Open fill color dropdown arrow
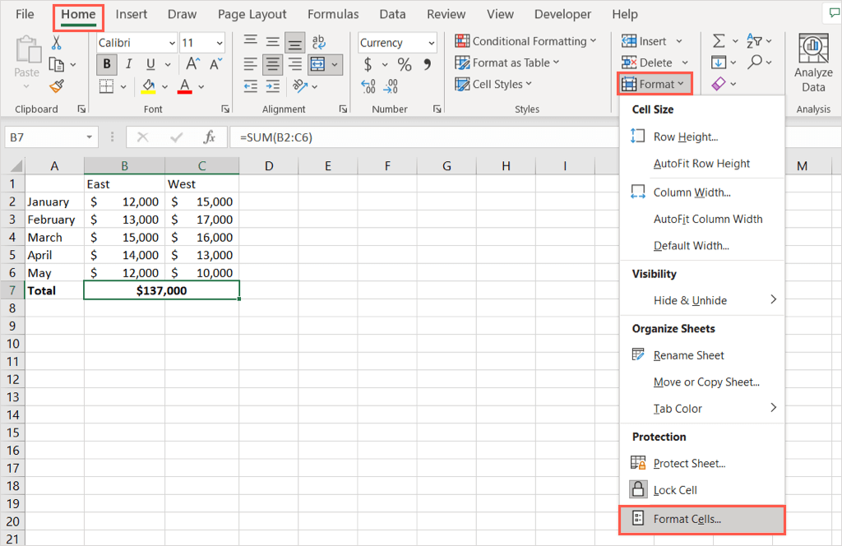 pos(164,86)
